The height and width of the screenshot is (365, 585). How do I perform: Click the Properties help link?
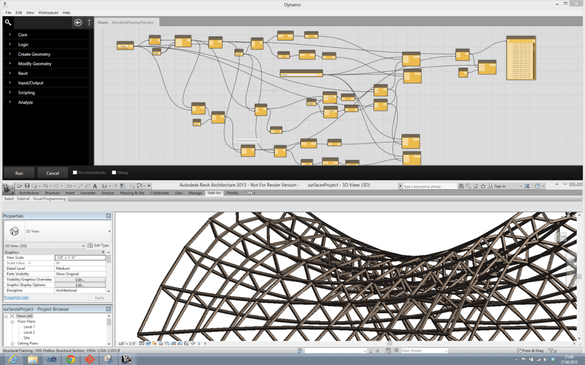[17, 297]
